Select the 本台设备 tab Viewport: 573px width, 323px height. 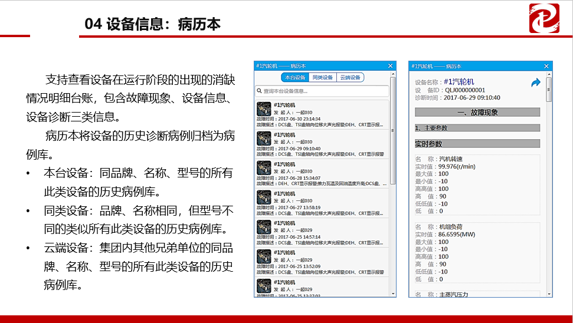click(295, 77)
